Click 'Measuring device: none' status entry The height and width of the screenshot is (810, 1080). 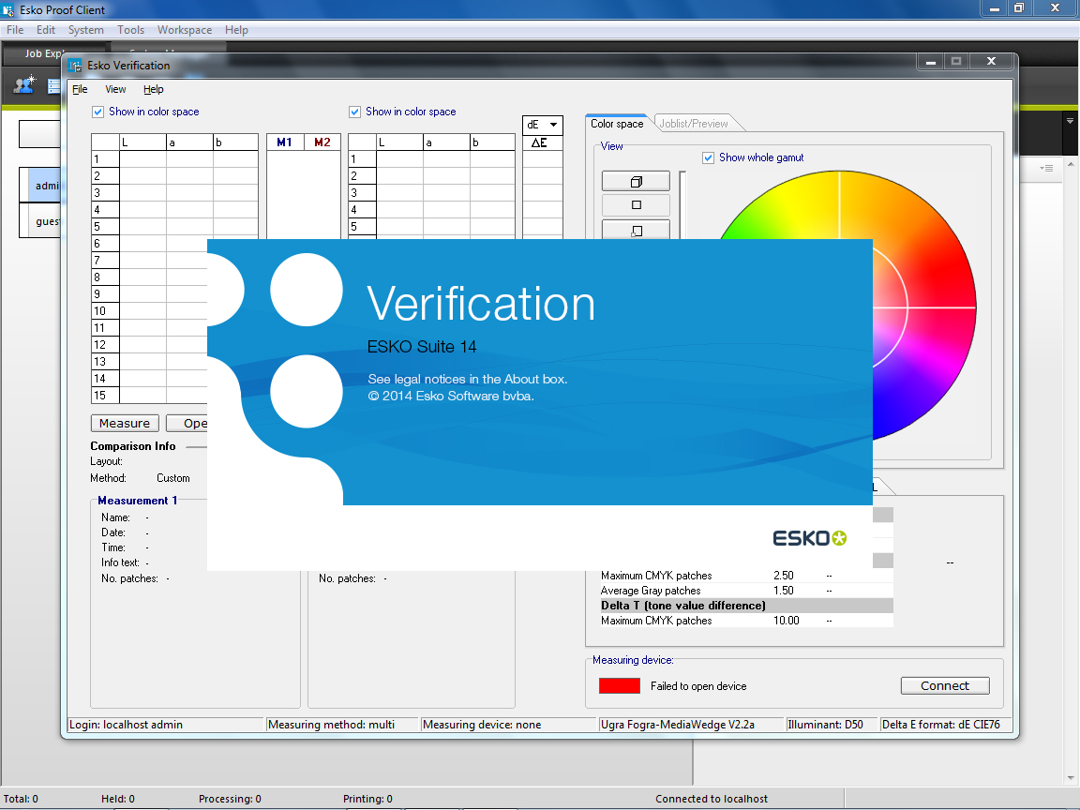click(508, 725)
